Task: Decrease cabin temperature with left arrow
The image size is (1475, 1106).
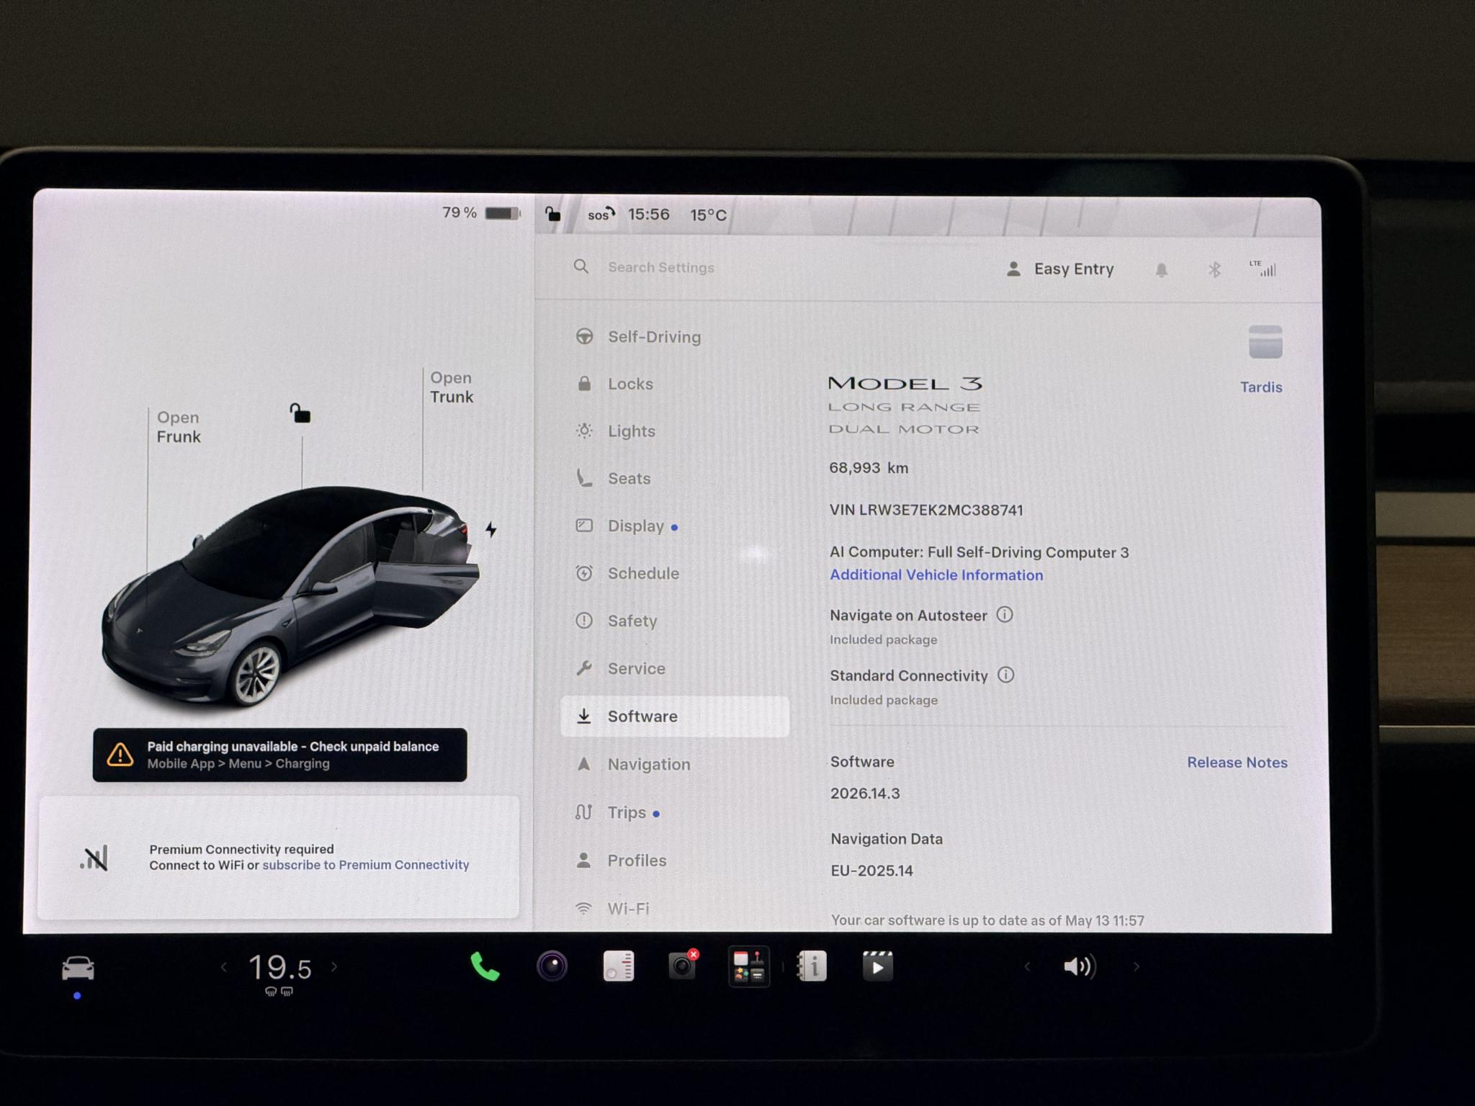Action: [x=223, y=967]
